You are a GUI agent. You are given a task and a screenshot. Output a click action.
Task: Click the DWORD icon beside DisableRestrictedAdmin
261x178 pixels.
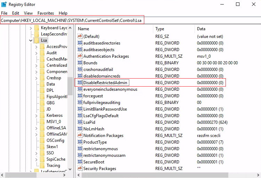(80, 83)
